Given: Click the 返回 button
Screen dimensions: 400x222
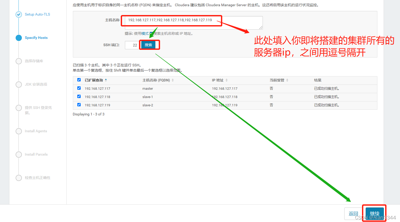Looking at the screenshot, I should (353, 214).
